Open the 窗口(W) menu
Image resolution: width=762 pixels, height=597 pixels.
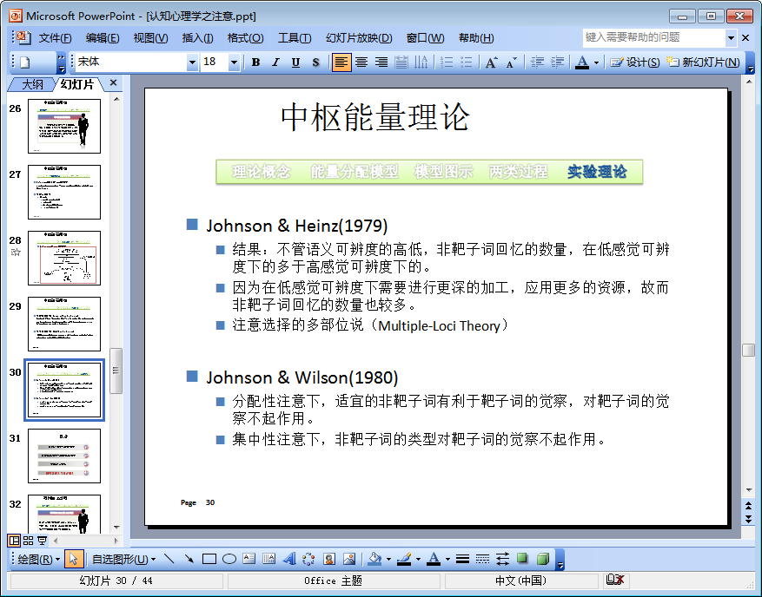click(x=425, y=38)
